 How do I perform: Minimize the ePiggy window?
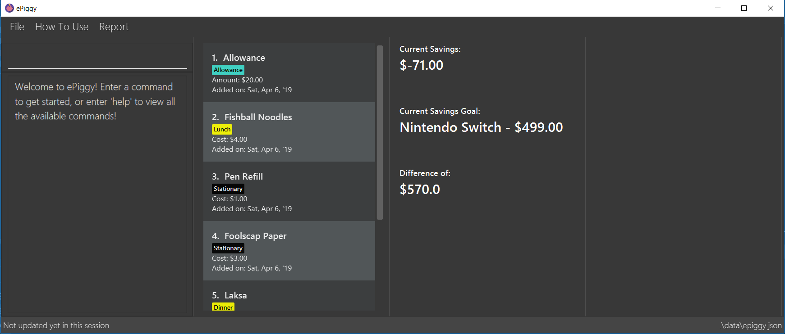[x=718, y=8]
